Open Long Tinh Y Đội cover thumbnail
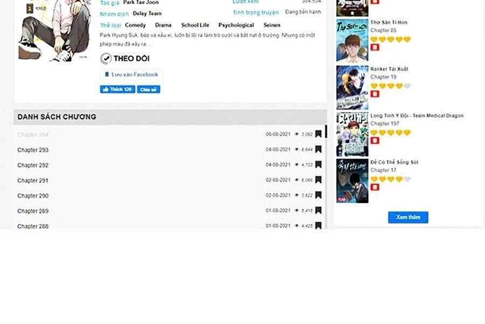Viewport: 485px width, 324px height. 352,134
